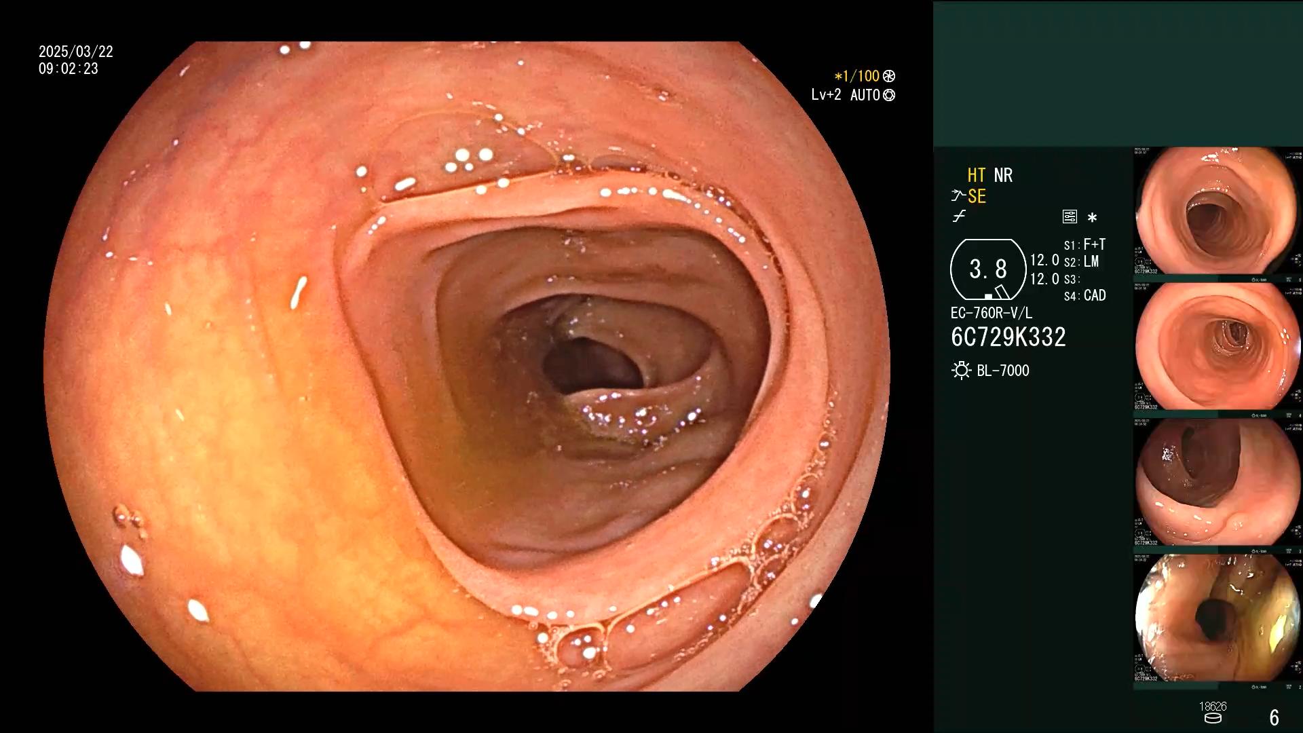
Task: Click the storage disk icon under 18626
Action: [x=1213, y=718]
